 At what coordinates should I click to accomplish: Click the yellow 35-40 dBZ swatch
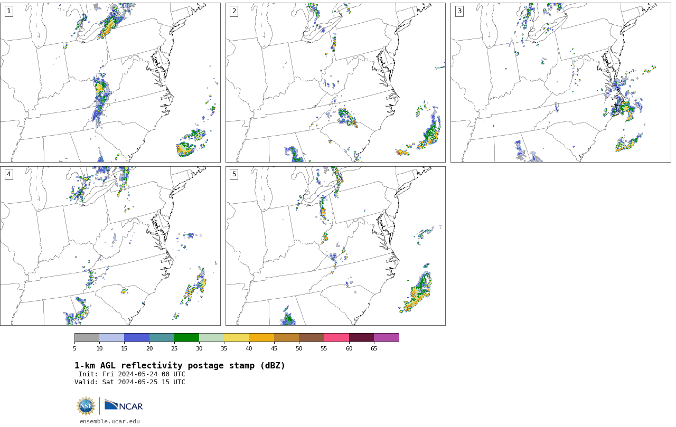[x=237, y=338]
